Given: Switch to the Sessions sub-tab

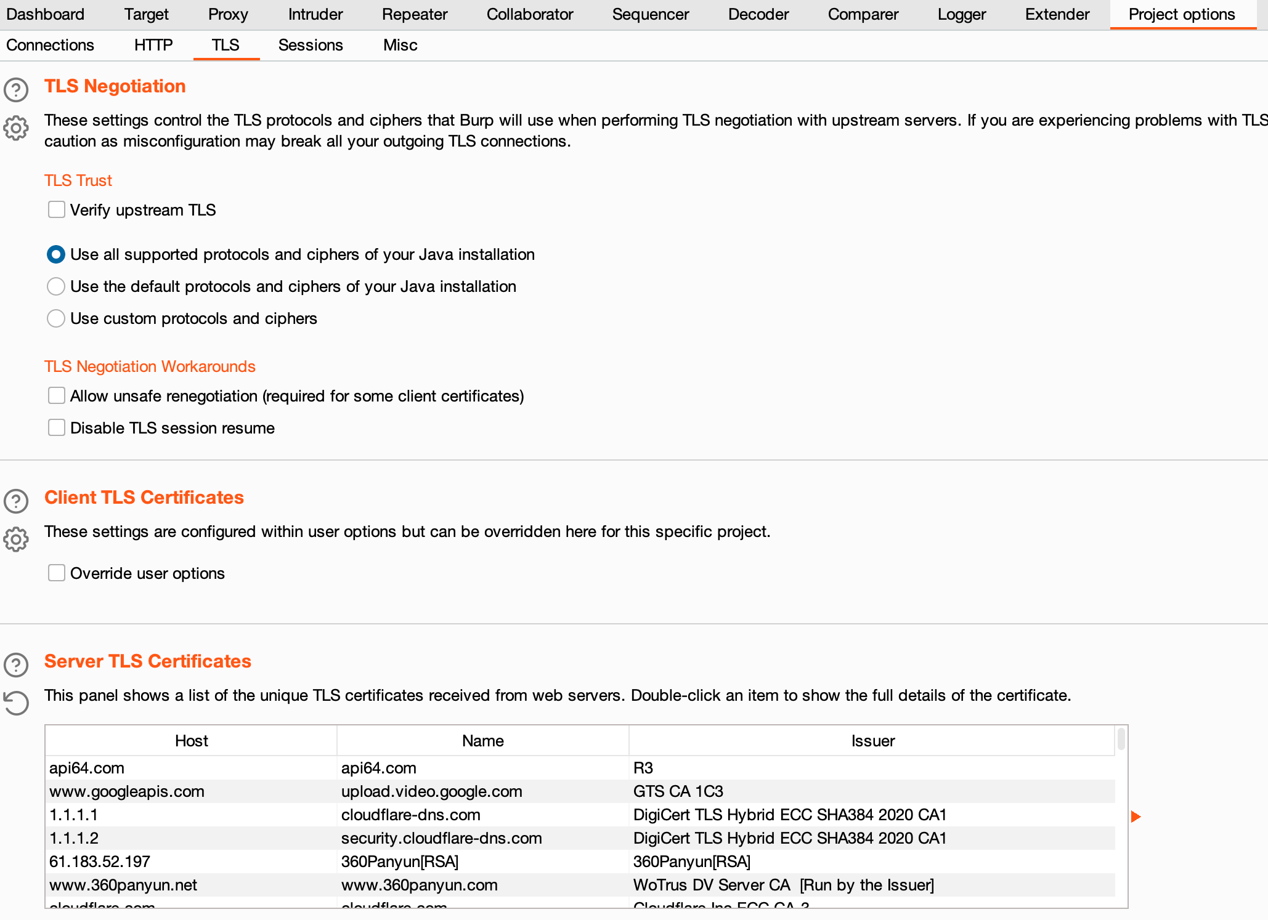Looking at the screenshot, I should pos(311,45).
